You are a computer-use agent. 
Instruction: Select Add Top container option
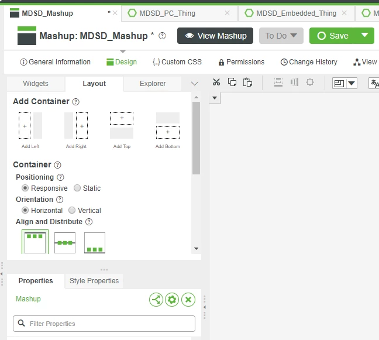[x=122, y=130]
